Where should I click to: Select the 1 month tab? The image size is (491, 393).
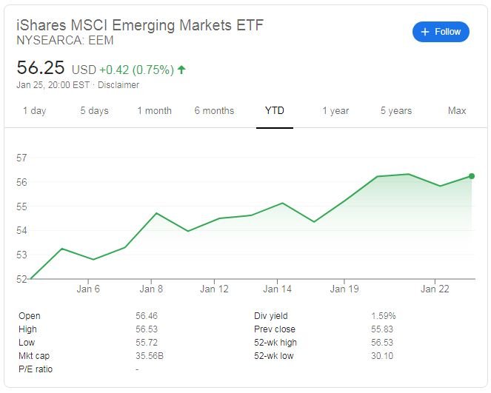tap(154, 111)
